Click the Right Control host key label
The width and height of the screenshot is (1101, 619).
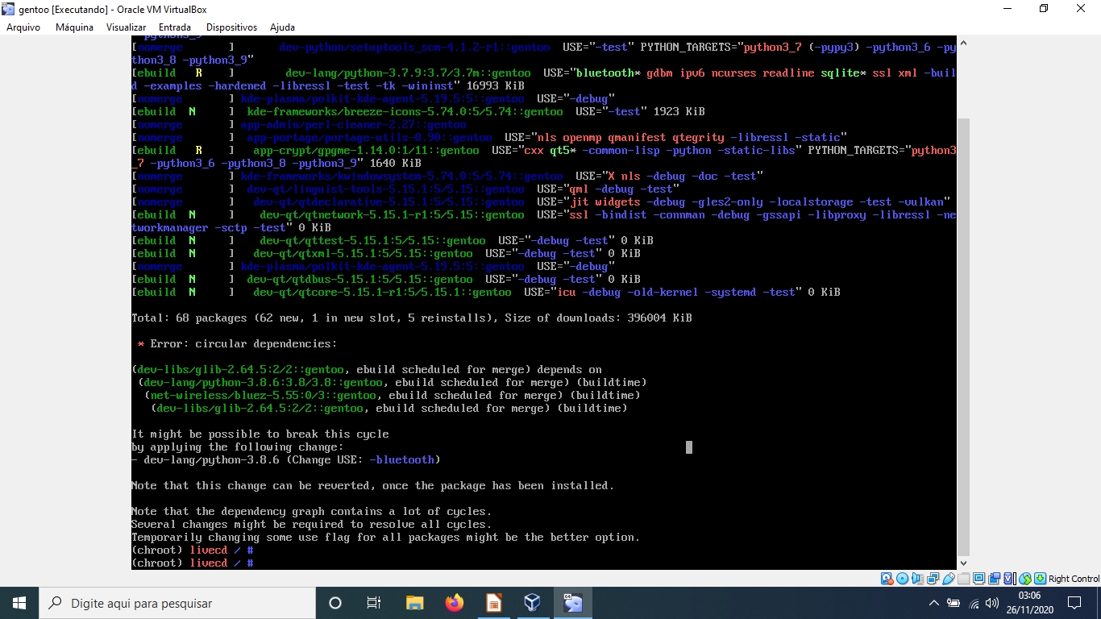[1074, 579]
